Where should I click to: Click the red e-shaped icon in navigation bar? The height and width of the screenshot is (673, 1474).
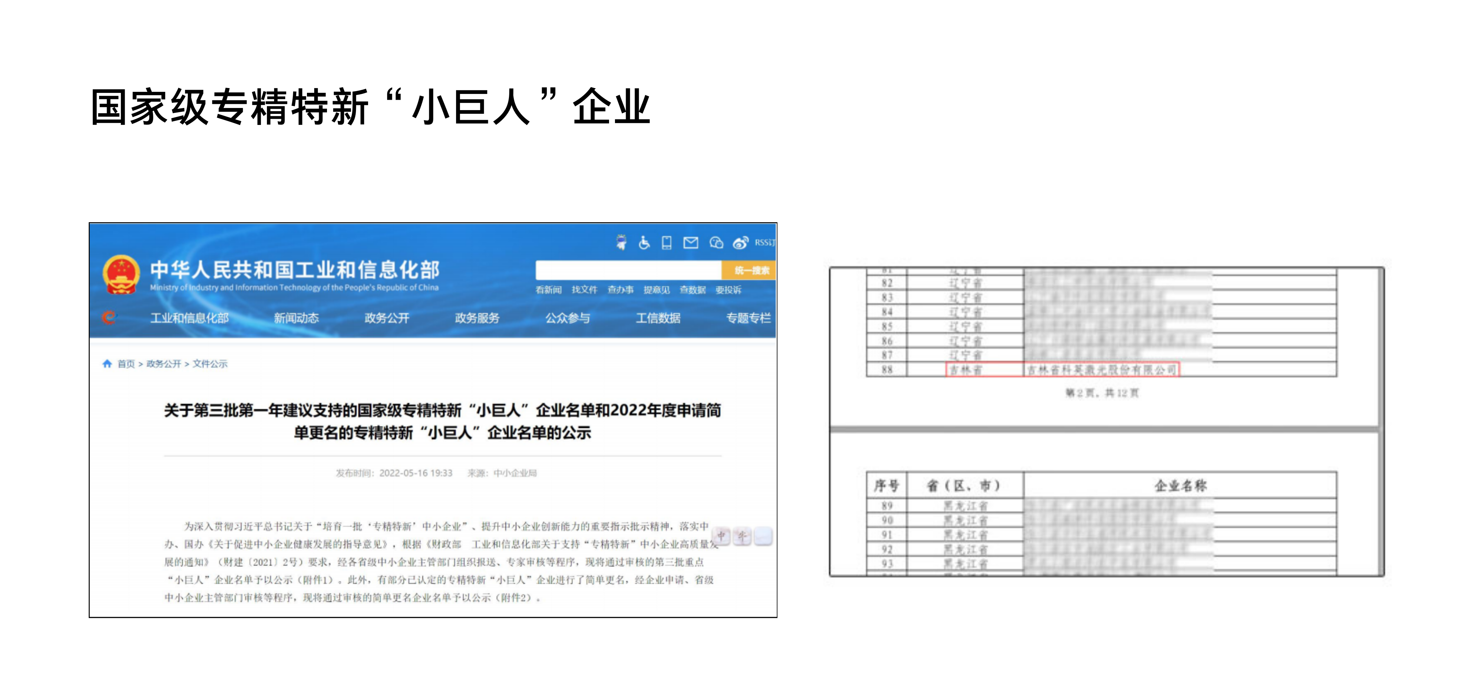(109, 317)
